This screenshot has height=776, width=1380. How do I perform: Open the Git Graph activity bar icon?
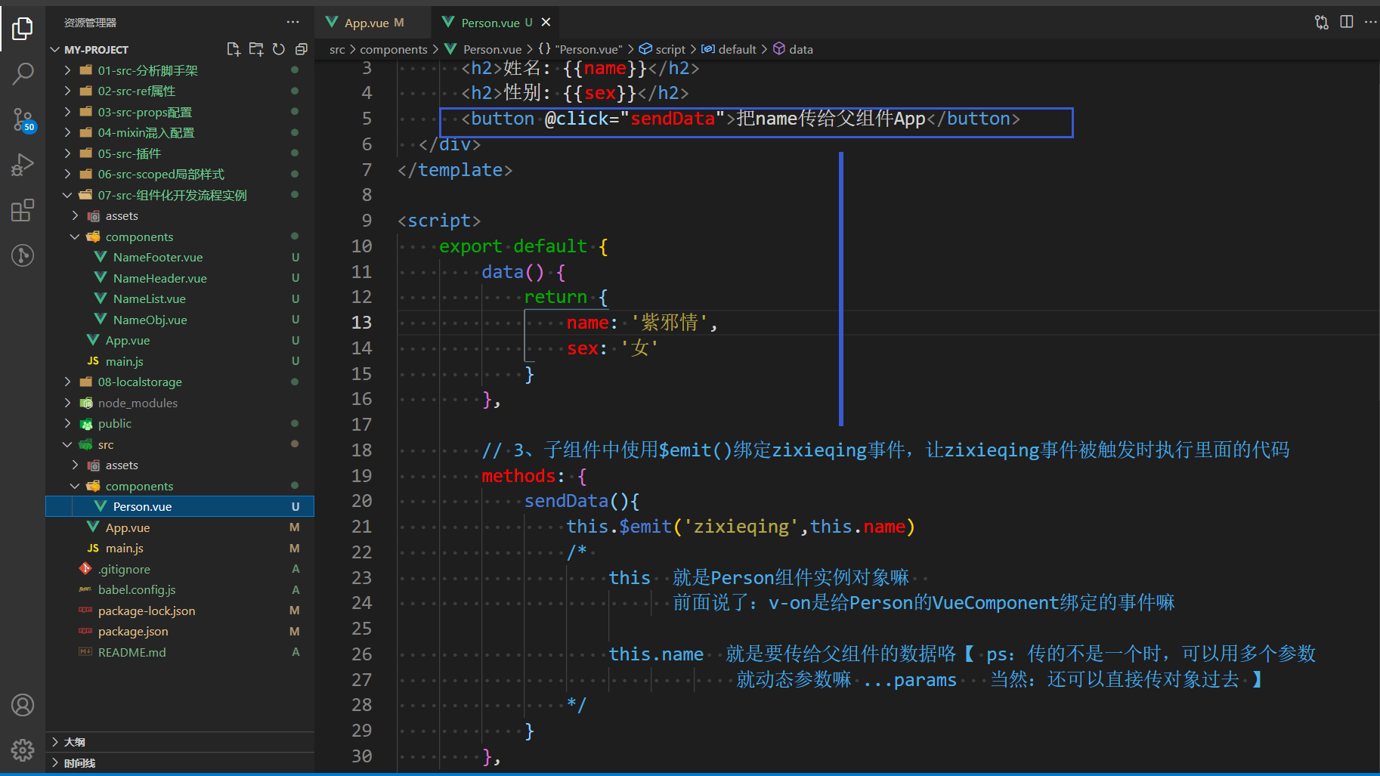23,255
